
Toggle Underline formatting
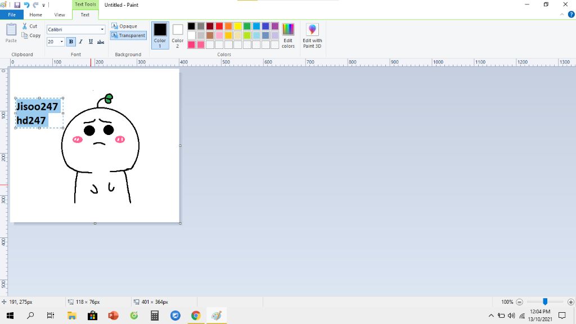point(91,42)
